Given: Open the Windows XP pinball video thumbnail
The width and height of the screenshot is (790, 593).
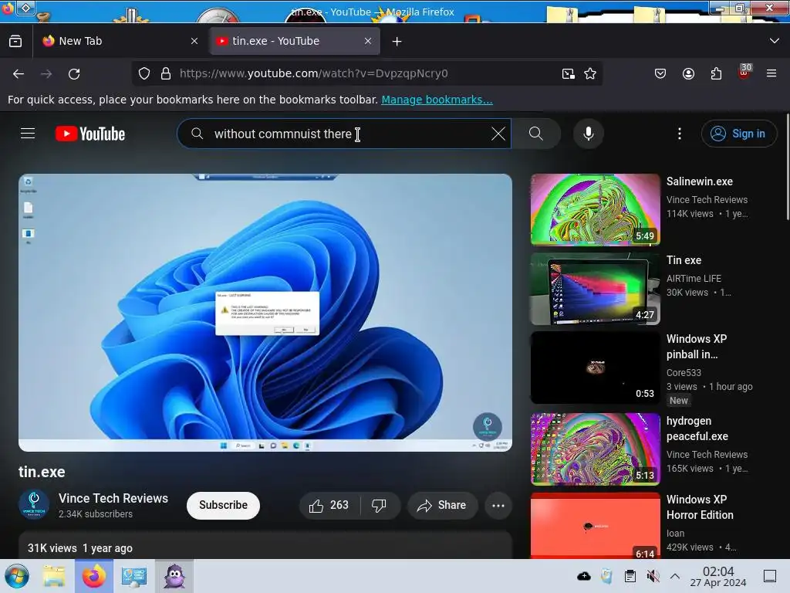Looking at the screenshot, I should [595, 368].
